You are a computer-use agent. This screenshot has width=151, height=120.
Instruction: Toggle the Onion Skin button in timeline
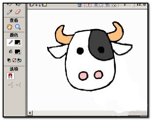[x=96, y=5]
